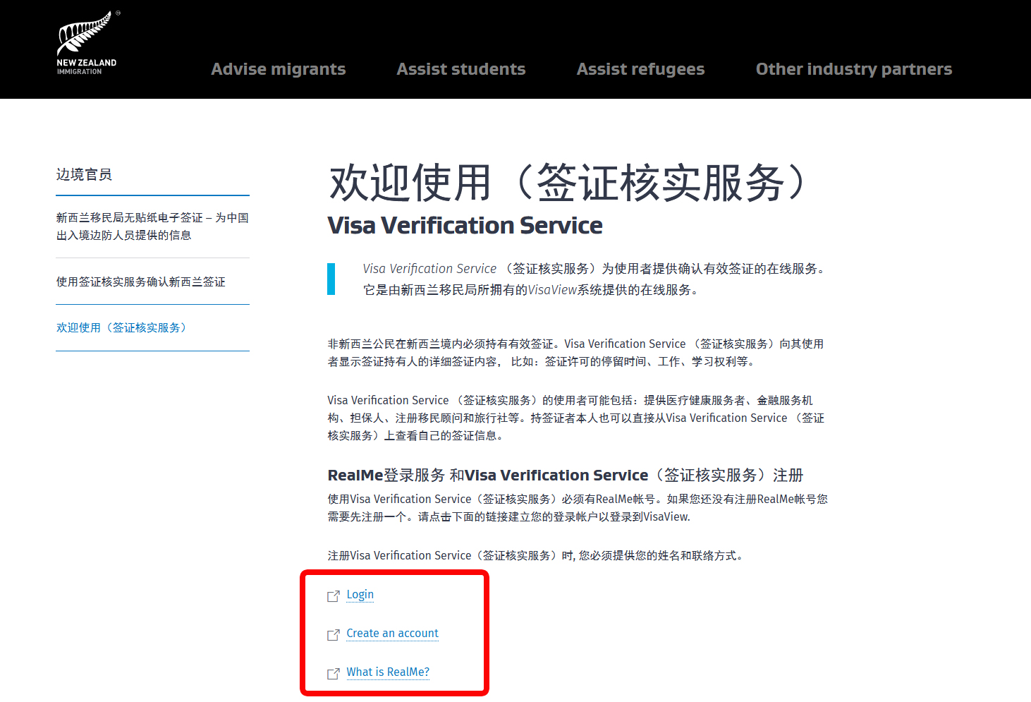Click the external link icon beside What is RealMe?
This screenshot has height=702, width=1031.
334,674
